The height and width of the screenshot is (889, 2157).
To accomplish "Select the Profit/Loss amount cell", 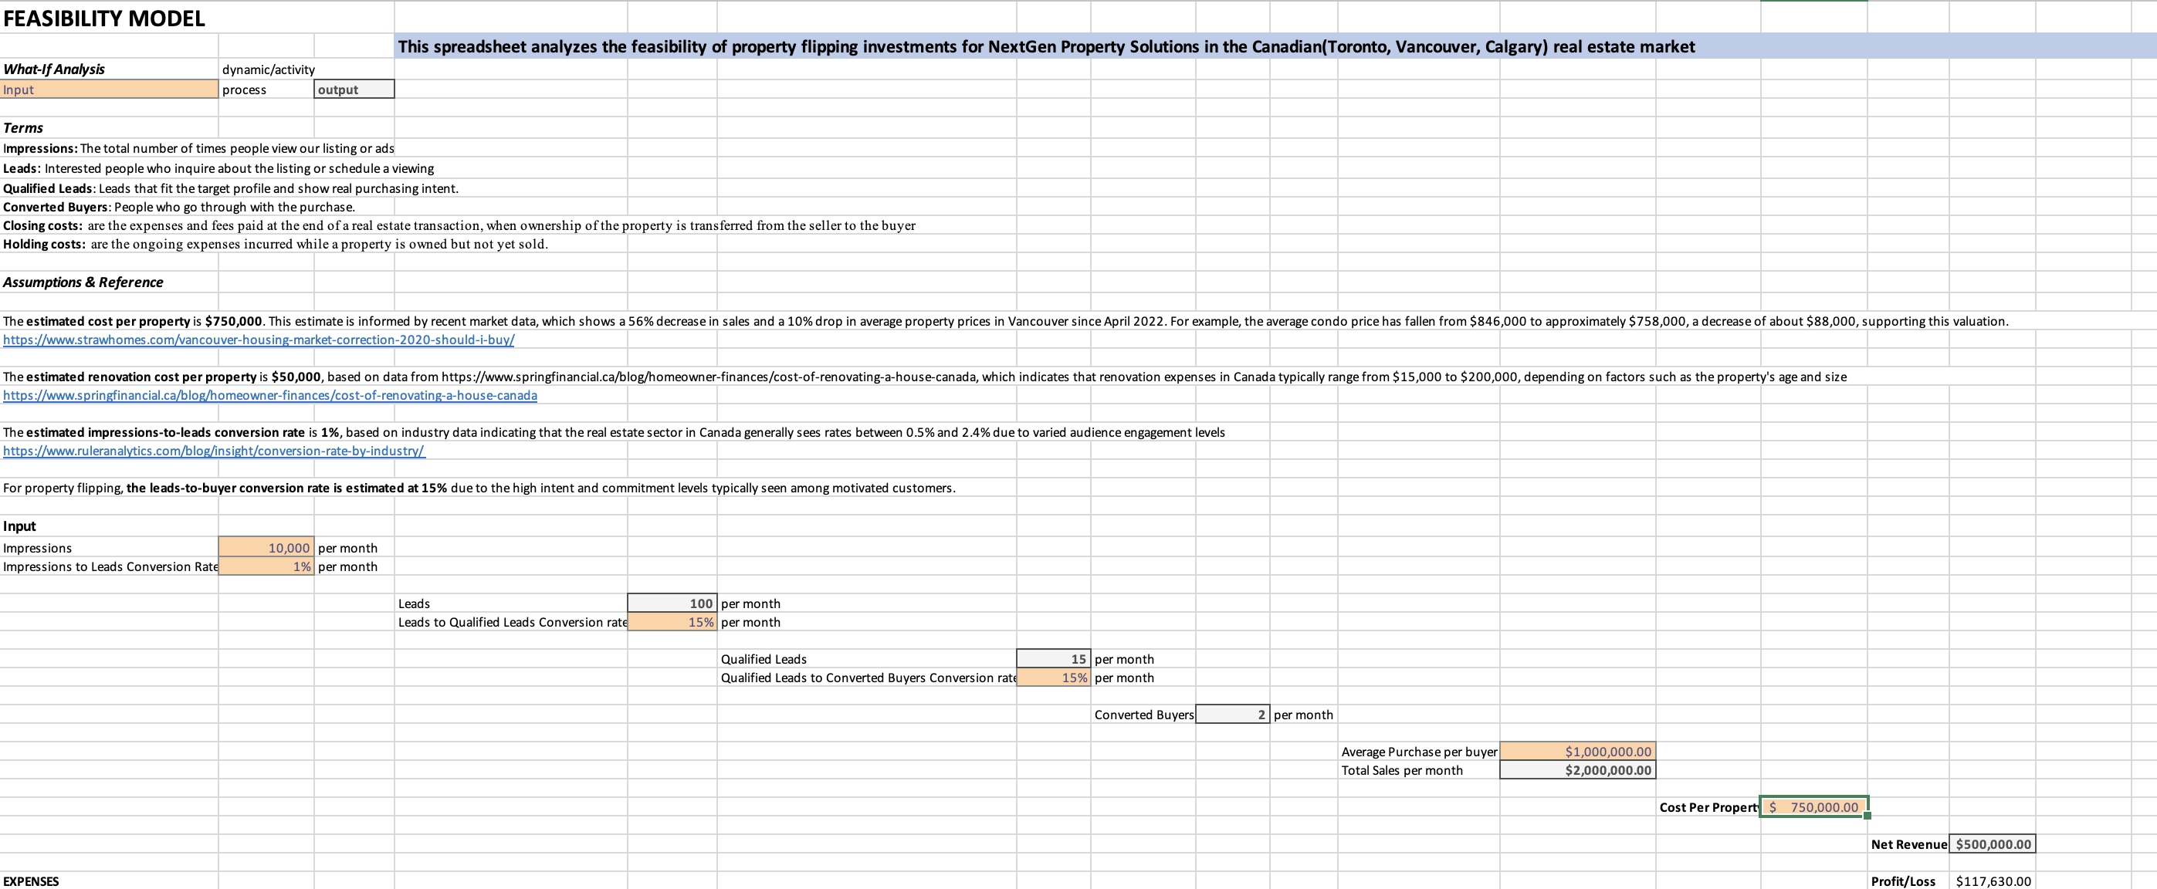I will click(1993, 880).
